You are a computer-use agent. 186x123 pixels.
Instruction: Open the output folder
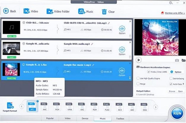click(x=180, y=91)
